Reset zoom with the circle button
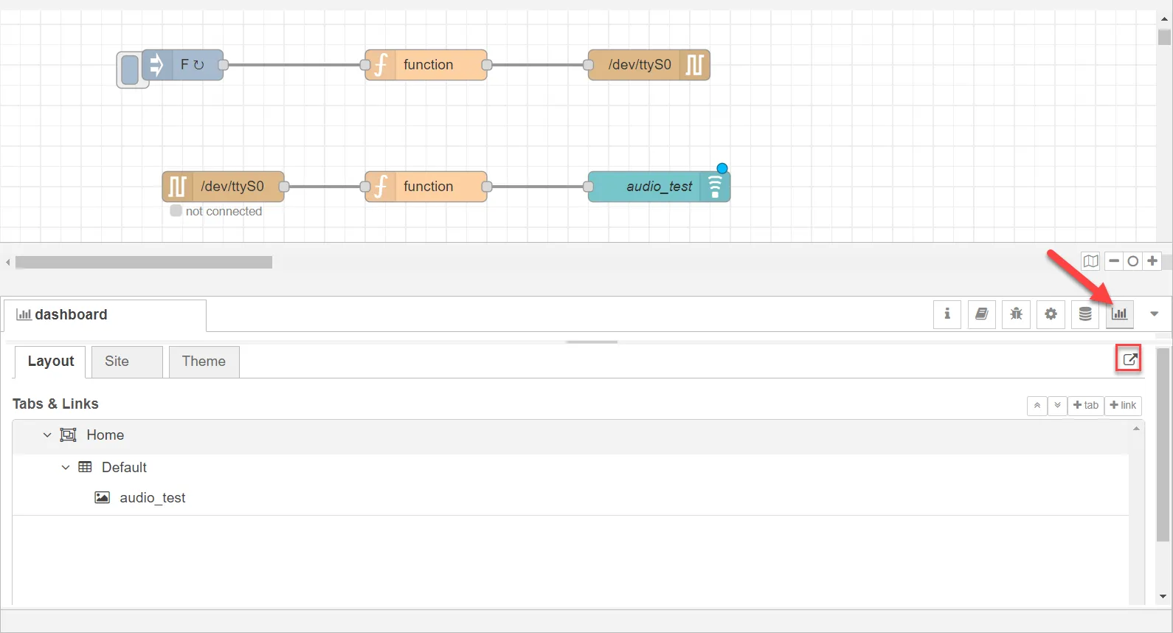Viewport: 1173px width, 633px height. pos(1133,261)
